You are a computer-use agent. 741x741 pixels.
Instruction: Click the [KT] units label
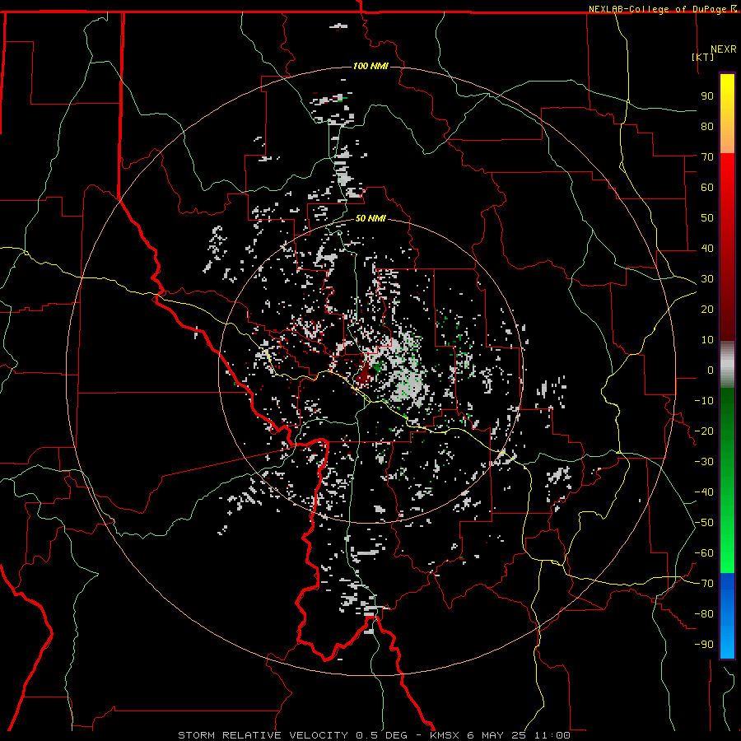703,57
